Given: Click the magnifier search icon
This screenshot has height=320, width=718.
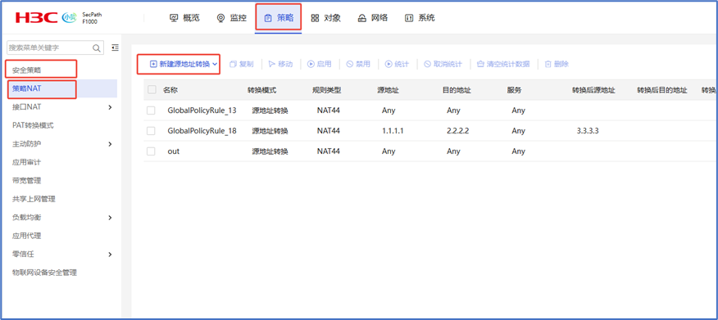Looking at the screenshot, I should (97, 48).
